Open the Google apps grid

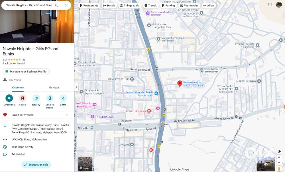pos(270,5)
